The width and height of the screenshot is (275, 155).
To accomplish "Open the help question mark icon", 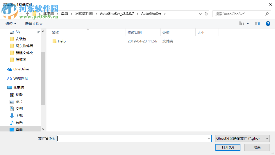I will [x=268, y=24].
